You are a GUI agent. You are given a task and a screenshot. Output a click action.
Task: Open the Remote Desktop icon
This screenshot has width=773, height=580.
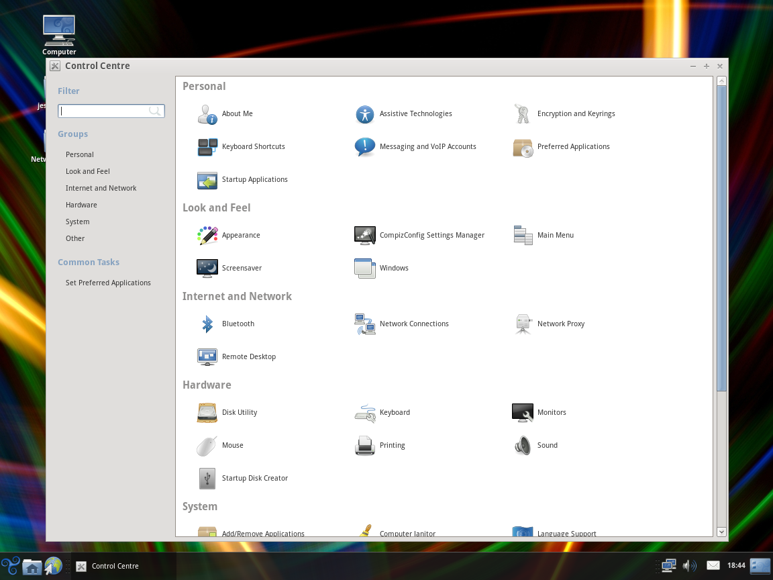207,357
